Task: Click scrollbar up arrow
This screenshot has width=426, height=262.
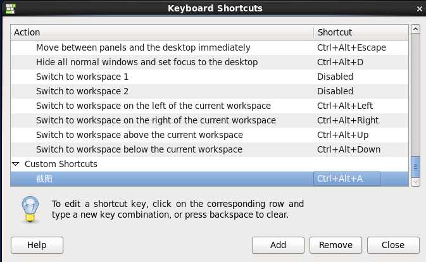Action: [x=416, y=29]
